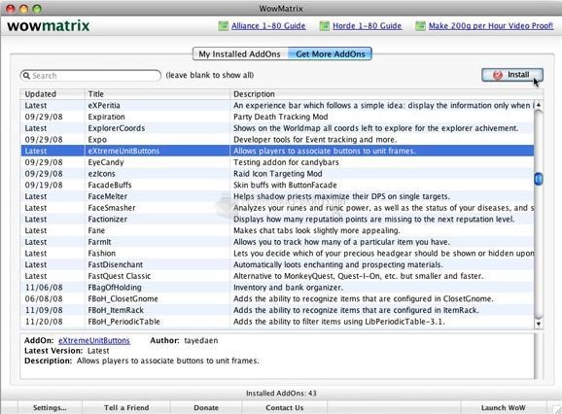The image size is (562, 414).
Task: Select the Get More AddOns tab
Action: 331,54
